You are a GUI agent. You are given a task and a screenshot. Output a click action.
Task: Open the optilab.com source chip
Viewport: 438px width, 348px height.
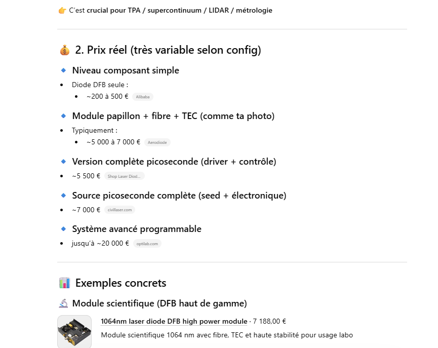[x=147, y=244]
